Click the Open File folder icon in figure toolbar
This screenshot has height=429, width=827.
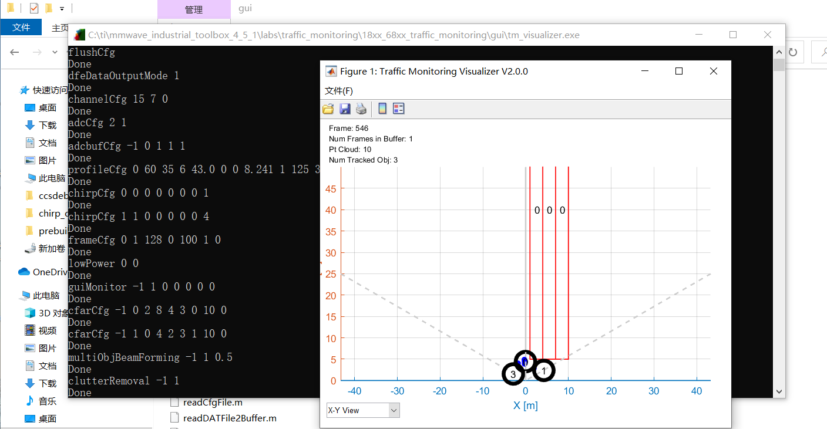(x=328, y=109)
